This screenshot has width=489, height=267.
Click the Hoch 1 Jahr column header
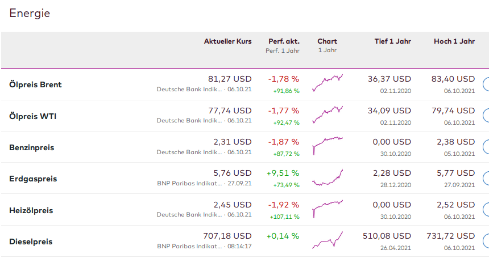point(454,41)
